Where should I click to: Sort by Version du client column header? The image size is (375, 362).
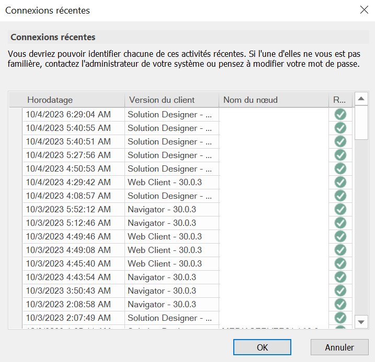point(172,100)
